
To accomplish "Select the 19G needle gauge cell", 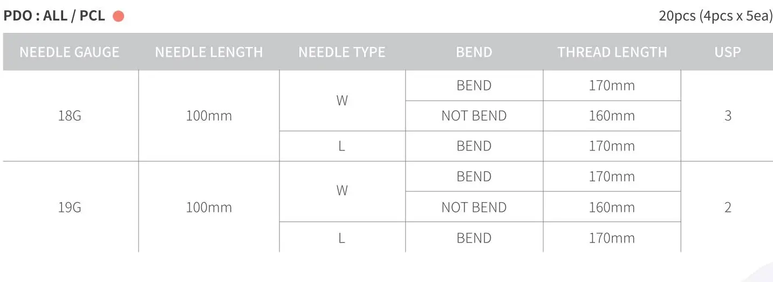I will 70,208.
